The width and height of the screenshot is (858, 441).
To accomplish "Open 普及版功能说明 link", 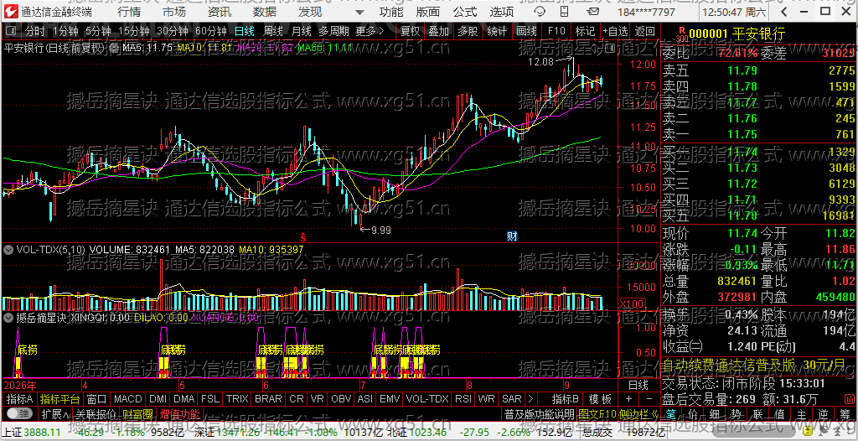I will coord(539,413).
